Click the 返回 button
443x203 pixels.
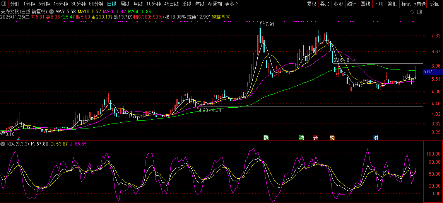click(x=435, y=4)
